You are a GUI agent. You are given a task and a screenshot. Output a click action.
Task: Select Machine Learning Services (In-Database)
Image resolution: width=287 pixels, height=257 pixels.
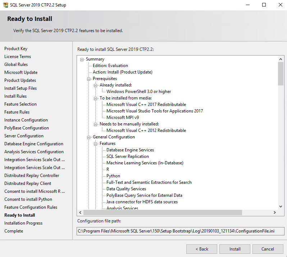(x=145, y=163)
